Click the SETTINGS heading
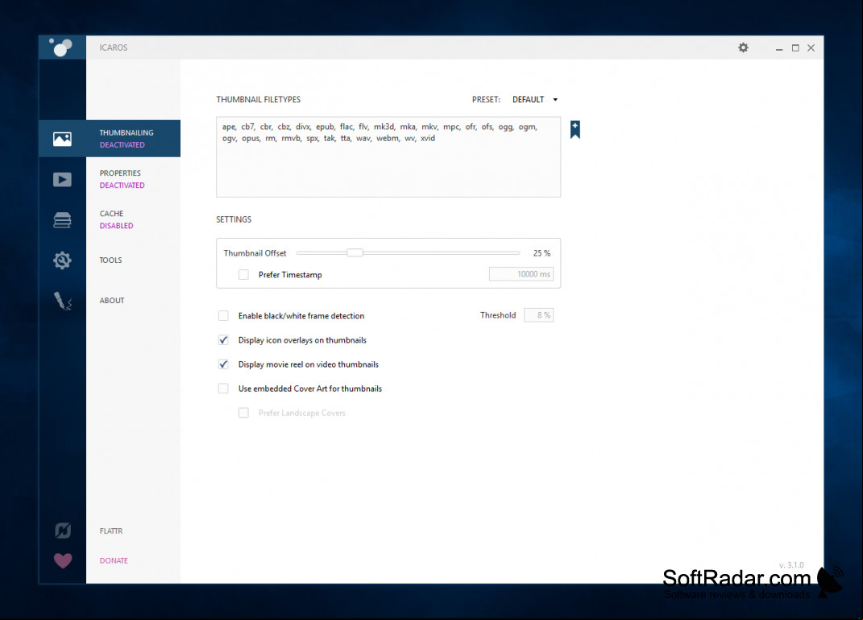The image size is (863, 620). (234, 219)
